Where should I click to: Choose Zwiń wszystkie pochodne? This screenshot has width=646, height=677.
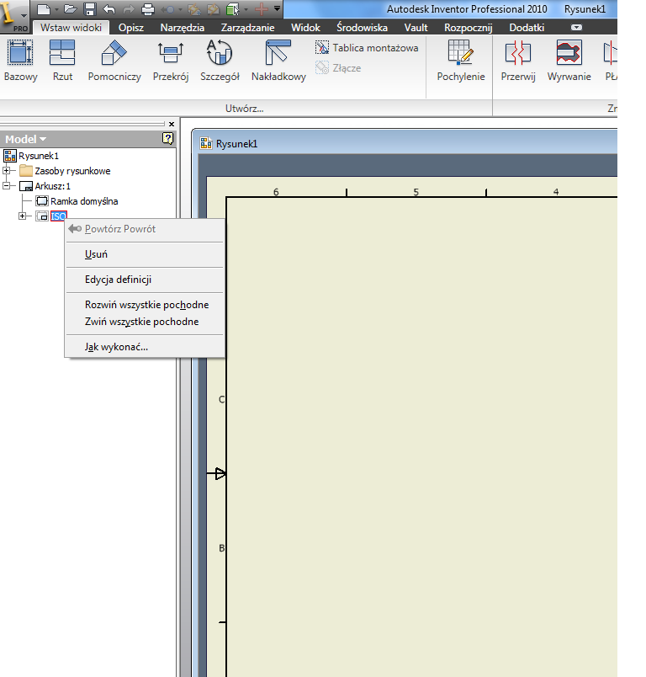(145, 322)
